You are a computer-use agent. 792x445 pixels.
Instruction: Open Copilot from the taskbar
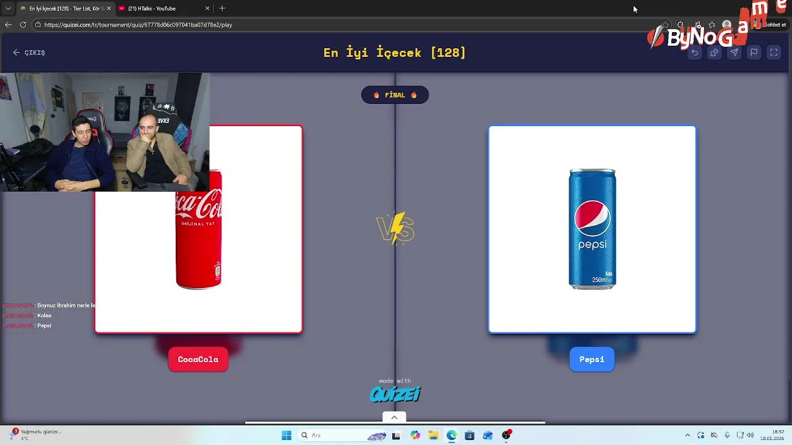tap(415, 435)
